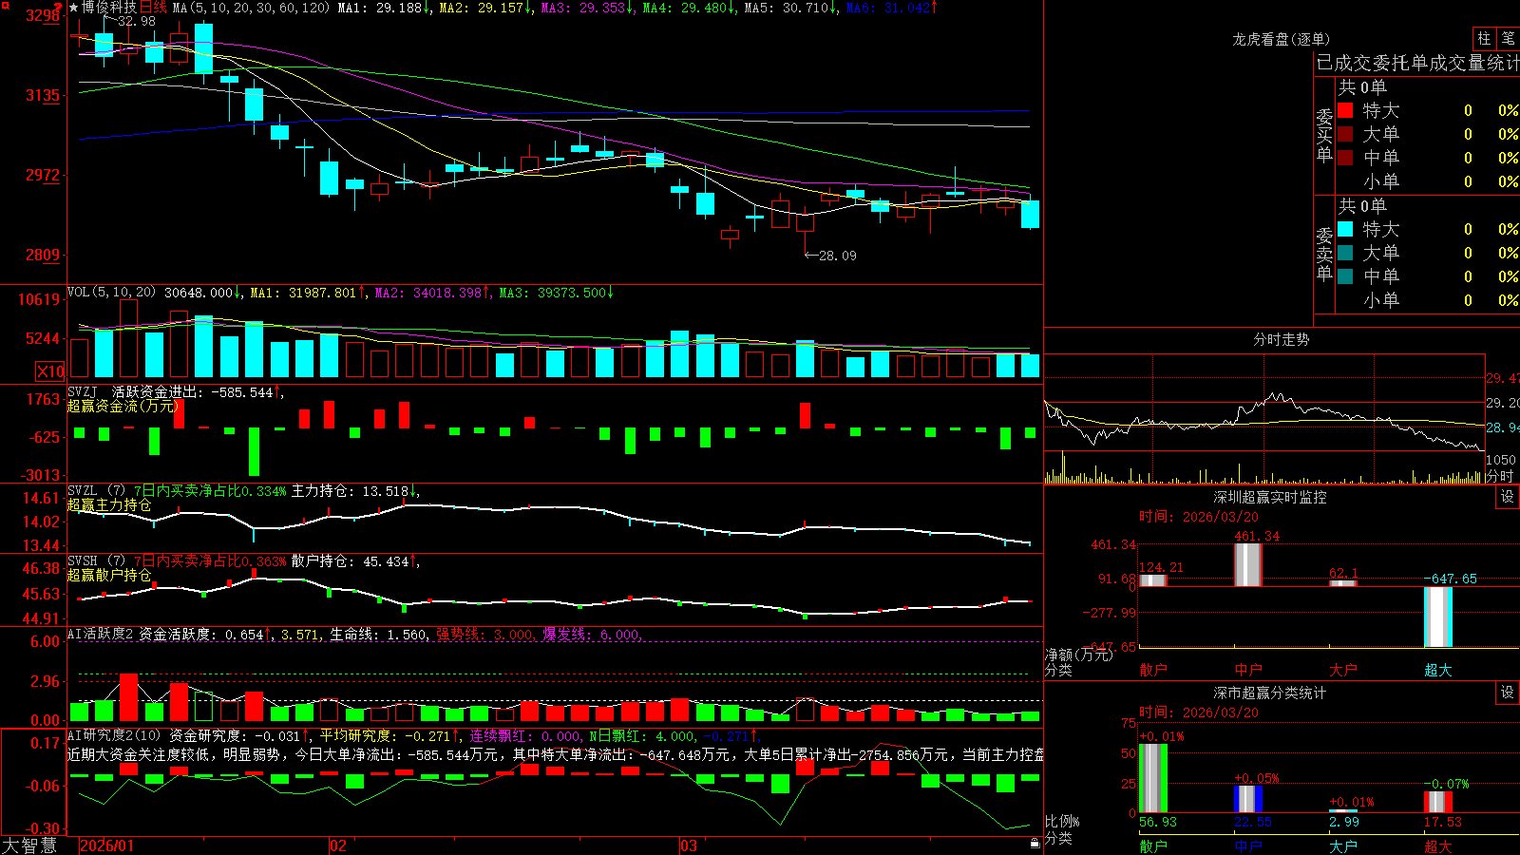Click the 22.55 中户 ratio bar
The height and width of the screenshot is (855, 1520).
[x=1248, y=799]
